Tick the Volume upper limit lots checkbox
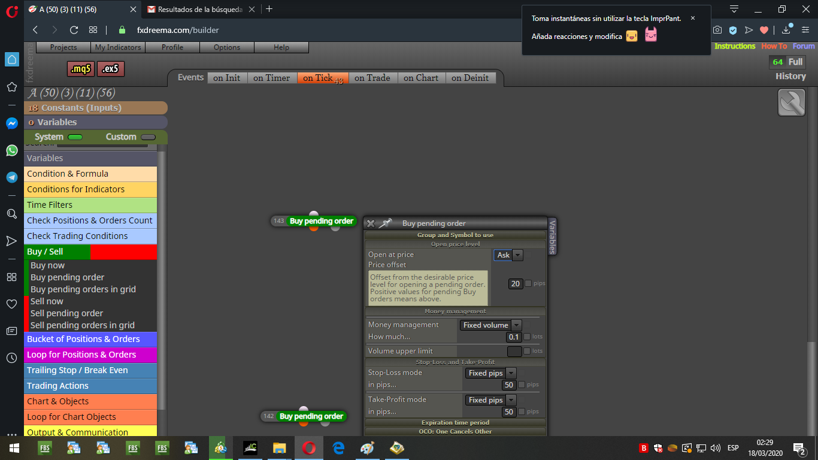 pyautogui.click(x=527, y=351)
